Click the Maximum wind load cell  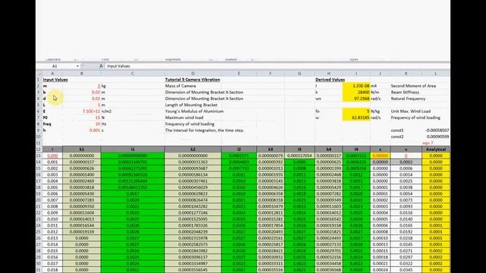click(x=184, y=118)
